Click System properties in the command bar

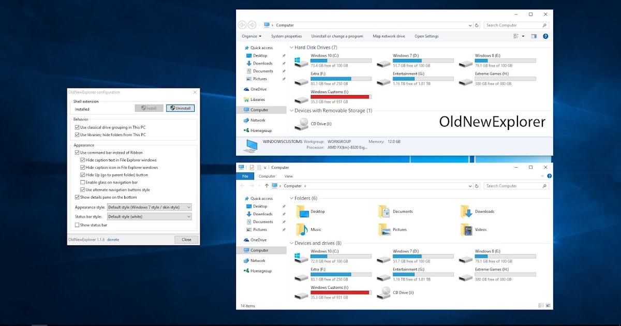click(286, 36)
